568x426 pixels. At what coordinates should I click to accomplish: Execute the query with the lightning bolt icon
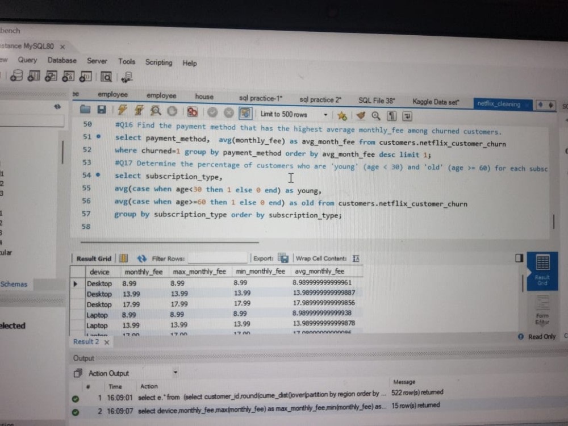click(123, 110)
